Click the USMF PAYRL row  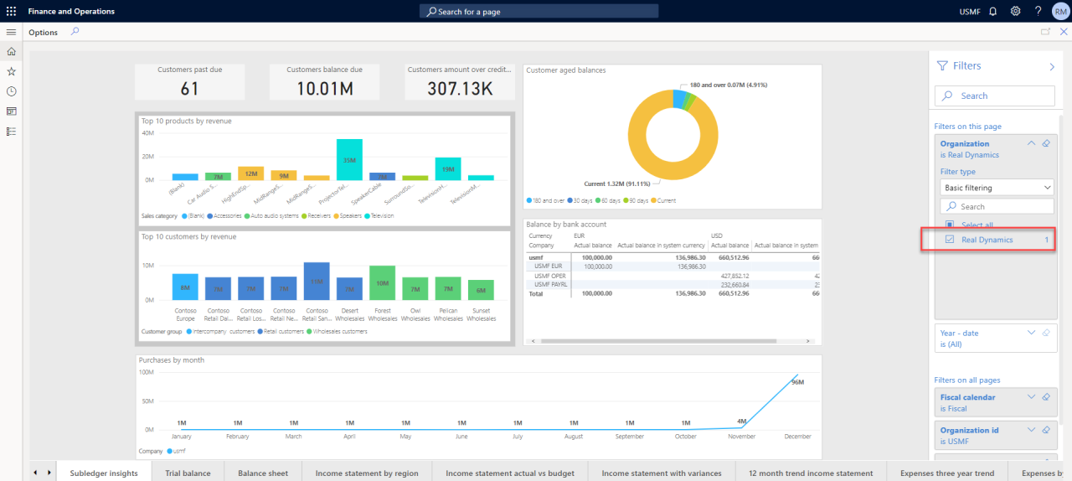pyautogui.click(x=673, y=284)
